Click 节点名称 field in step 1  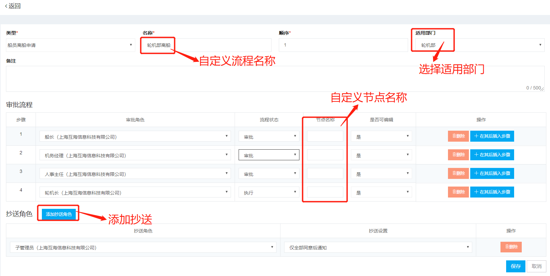click(325, 136)
